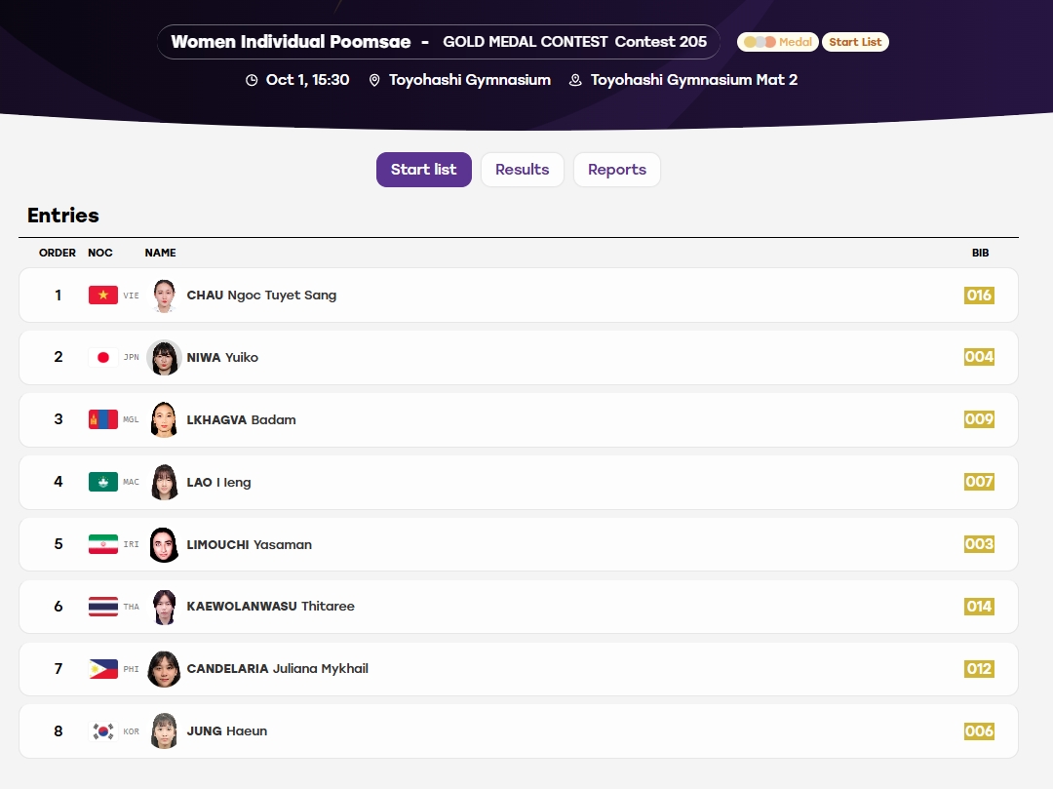Viewport: 1053px width, 789px height.
Task: Click the mat location icon before Mat 2
Action: (575, 81)
